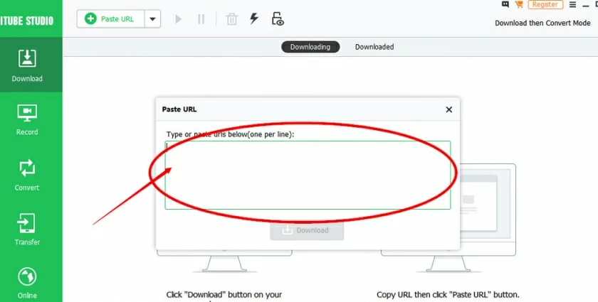This screenshot has height=302, width=598.
Task: Open the private mode lock icon
Action: (278, 18)
